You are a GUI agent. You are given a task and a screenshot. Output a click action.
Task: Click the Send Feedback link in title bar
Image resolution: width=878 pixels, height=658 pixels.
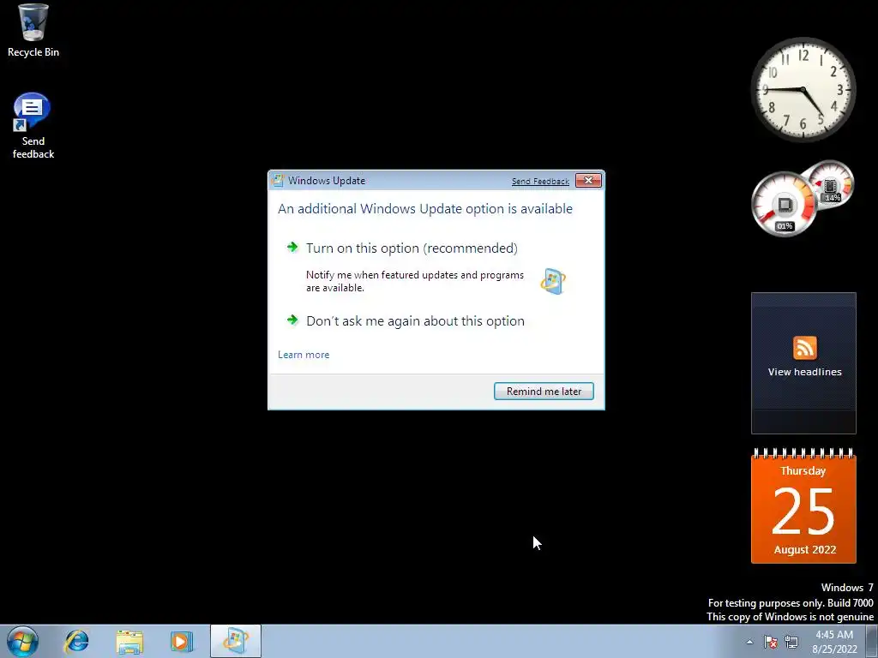(540, 182)
